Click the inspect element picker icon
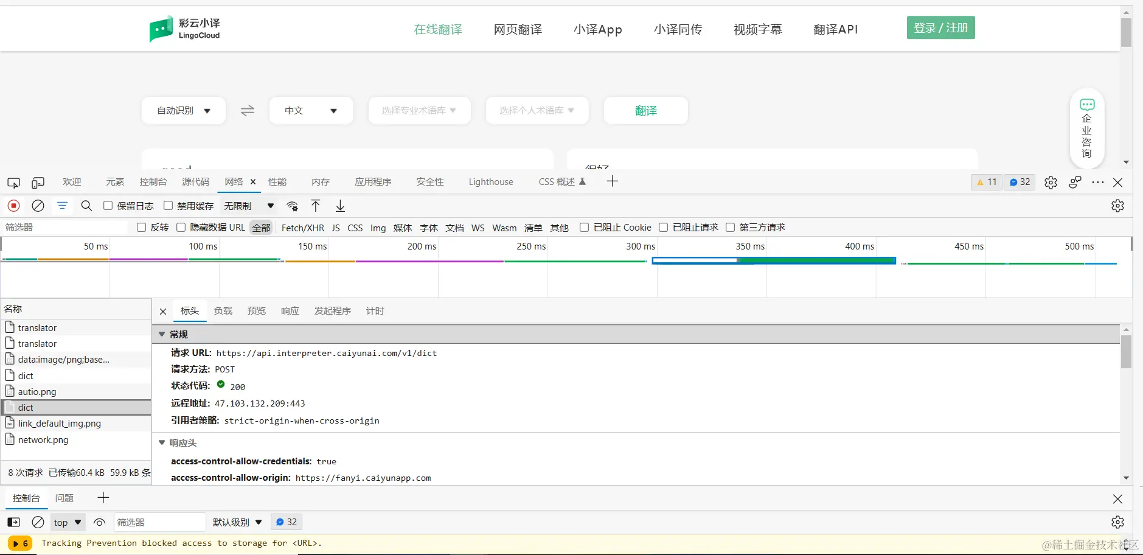This screenshot has width=1143, height=555. (x=13, y=183)
